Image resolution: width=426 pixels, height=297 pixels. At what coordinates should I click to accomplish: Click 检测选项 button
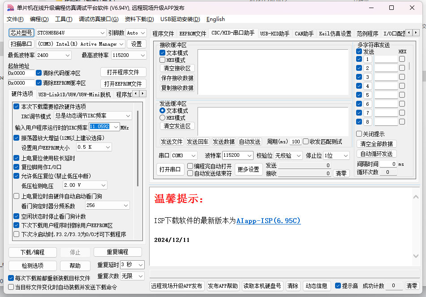(x=33, y=266)
